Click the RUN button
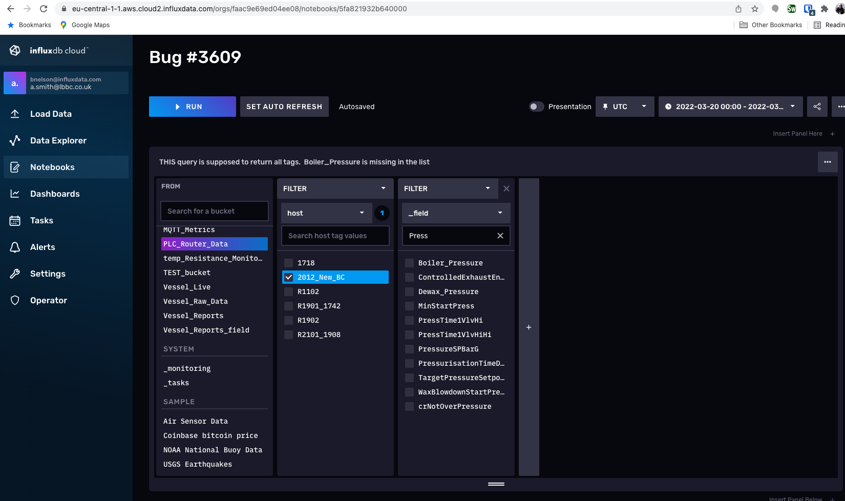 coord(192,107)
